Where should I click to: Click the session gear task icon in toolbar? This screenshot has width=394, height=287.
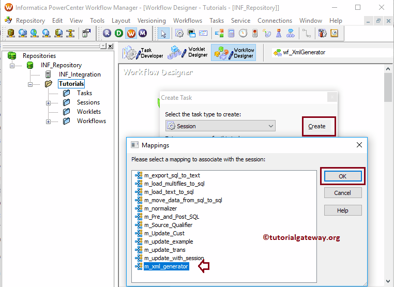tap(179, 33)
